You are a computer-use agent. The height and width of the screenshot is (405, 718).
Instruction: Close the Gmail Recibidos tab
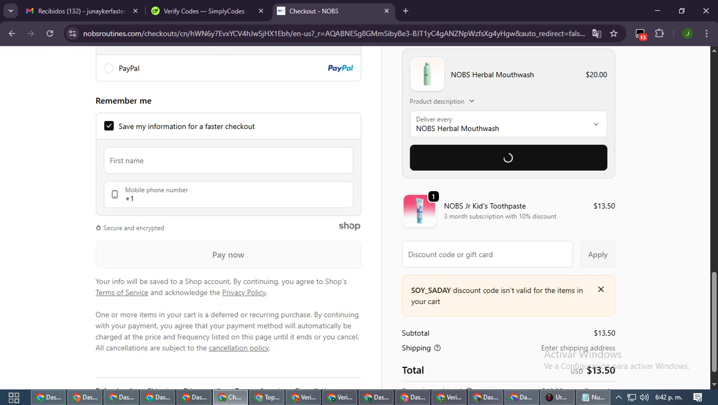135,11
